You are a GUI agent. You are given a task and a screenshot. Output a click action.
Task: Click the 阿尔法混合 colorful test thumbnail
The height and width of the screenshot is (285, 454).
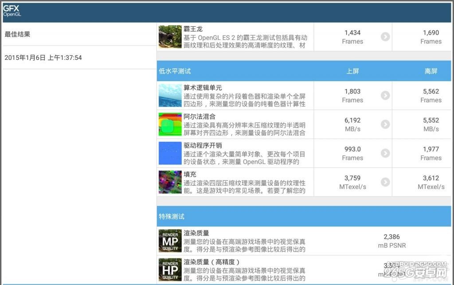click(169, 125)
